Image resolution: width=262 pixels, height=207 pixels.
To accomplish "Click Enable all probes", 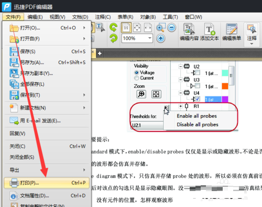I will click(x=196, y=116).
